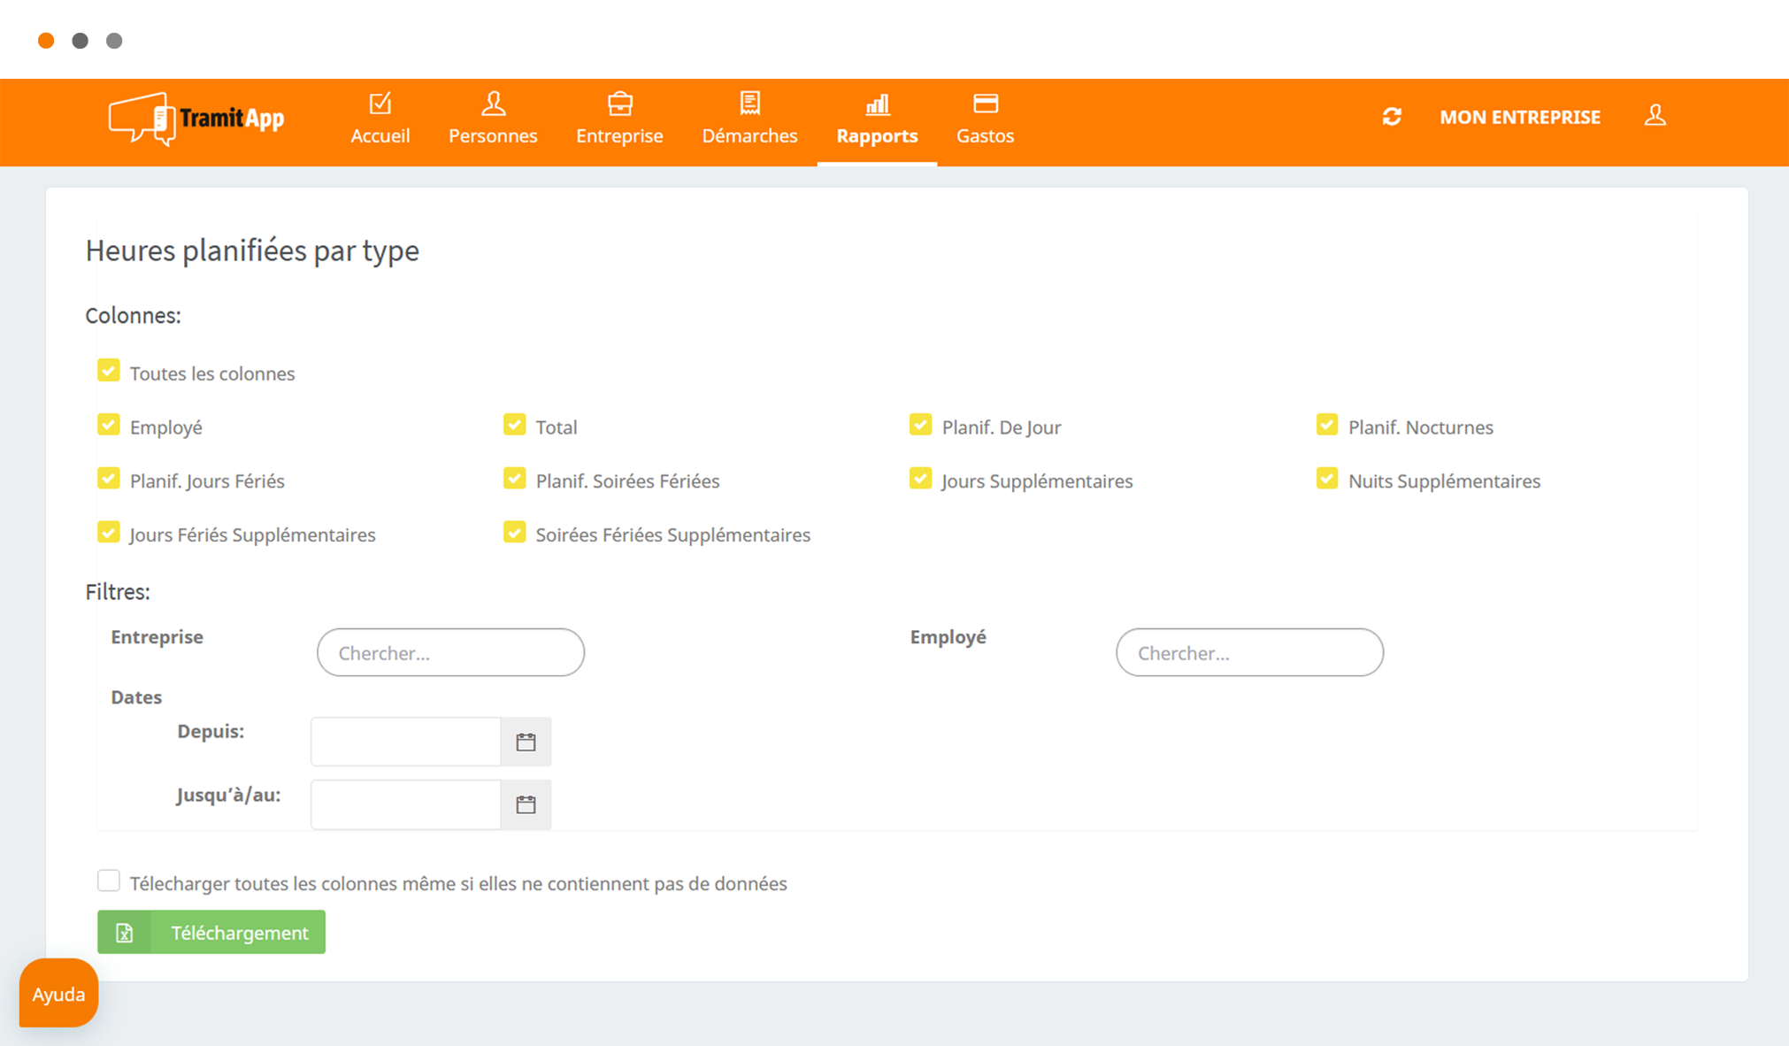Toggle Planif. Soirées Fériées checkbox

point(514,479)
